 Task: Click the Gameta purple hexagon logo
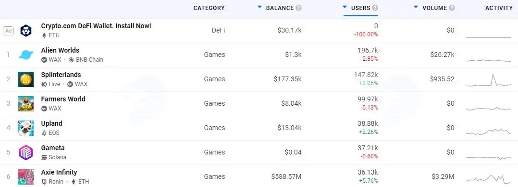pos(26,153)
